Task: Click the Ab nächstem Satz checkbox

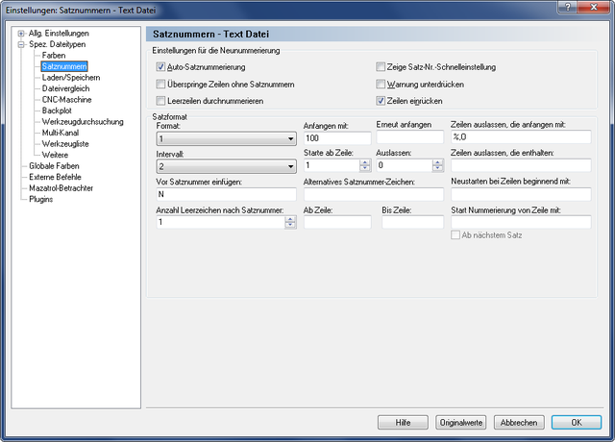Action: (455, 234)
